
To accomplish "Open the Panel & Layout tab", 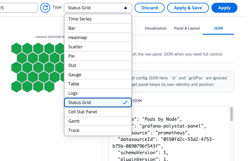I will 187,28.
